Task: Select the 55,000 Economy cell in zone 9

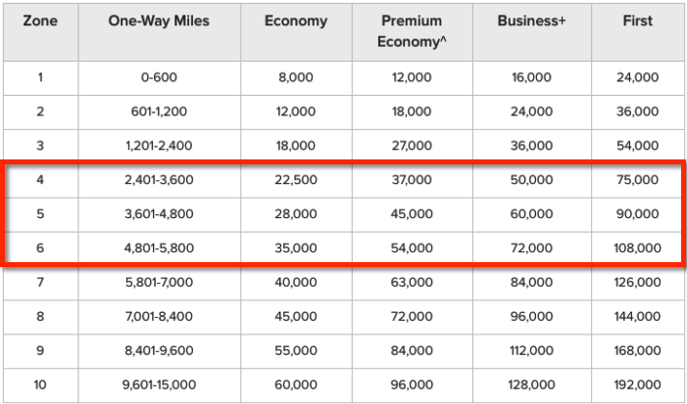Action: tap(296, 350)
